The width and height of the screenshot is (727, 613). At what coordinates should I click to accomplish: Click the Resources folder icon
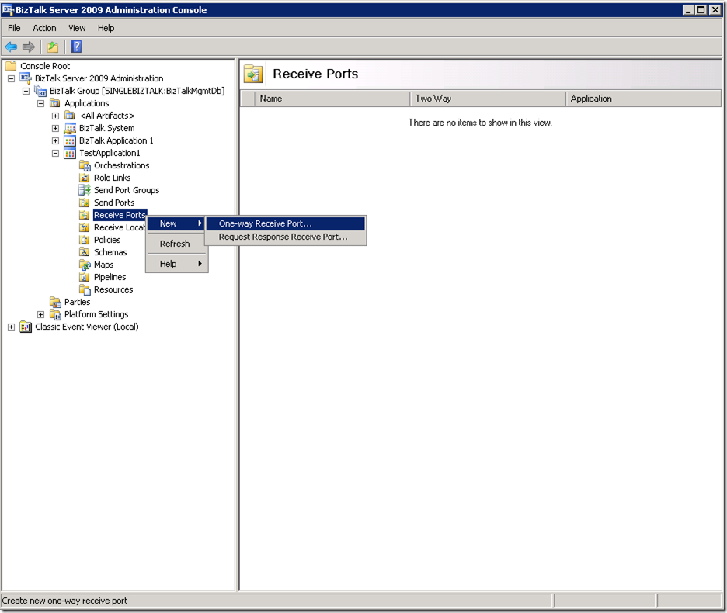coord(85,289)
